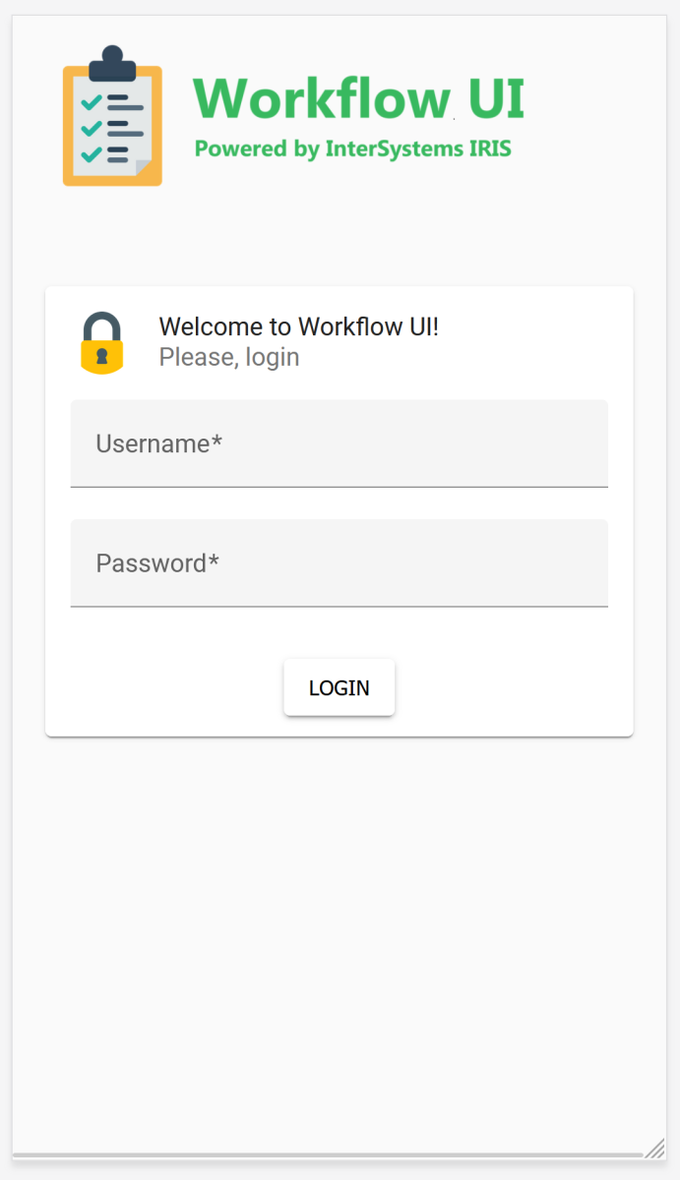
Task: Click the first checkmark in the clipboard logo
Action: tap(92, 102)
